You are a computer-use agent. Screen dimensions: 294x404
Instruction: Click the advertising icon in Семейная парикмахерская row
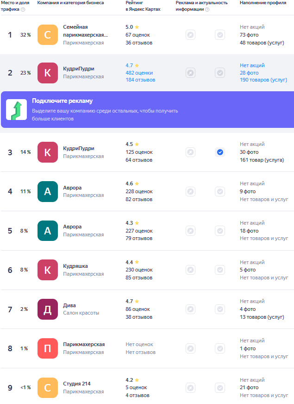point(190,35)
